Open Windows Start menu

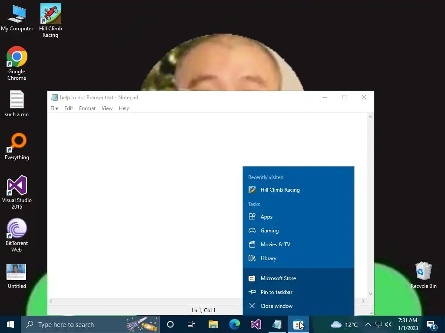[10, 324]
